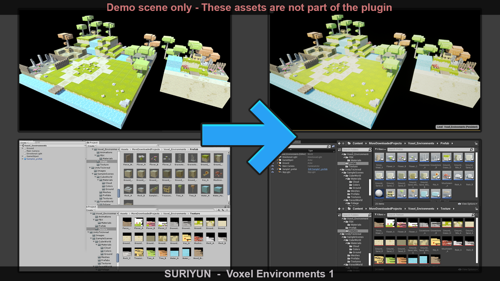Select Sample1_prefab cube icon in Unity hierarchy
This screenshot has width=500, height=281.
pyautogui.click(x=25, y=159)
